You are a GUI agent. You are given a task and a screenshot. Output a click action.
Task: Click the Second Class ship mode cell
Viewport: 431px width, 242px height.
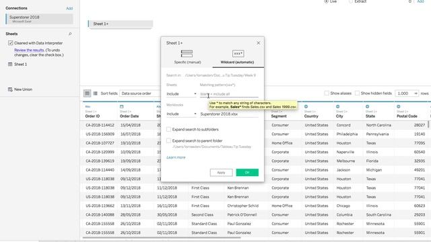point(202,215)
